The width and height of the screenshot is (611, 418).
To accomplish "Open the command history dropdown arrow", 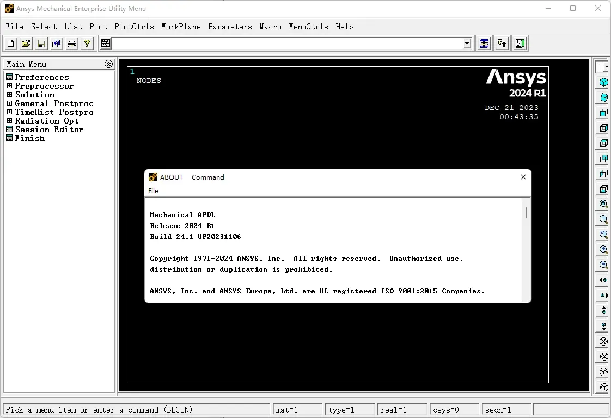I will tap(467, 44).
